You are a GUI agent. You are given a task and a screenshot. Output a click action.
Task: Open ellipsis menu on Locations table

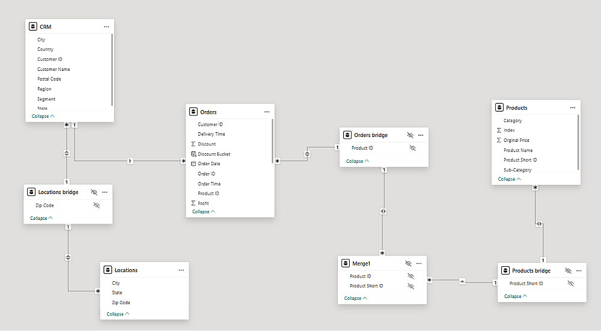[x=181, y=270]
